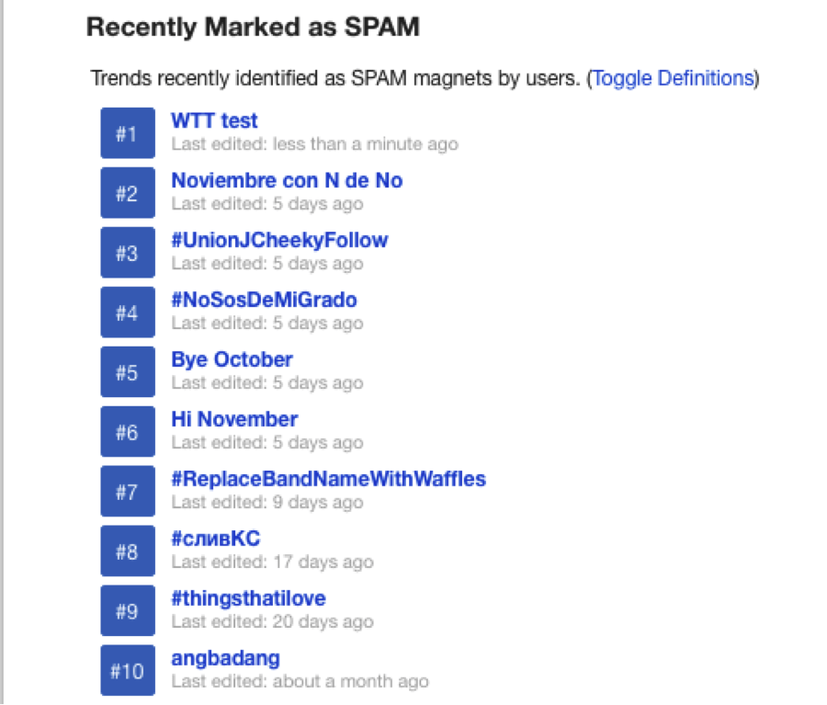Open the angbadang trend
827x705 pixels.
226,658
